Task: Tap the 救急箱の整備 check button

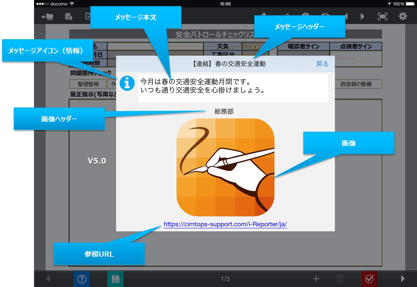Action: [356, 84]
